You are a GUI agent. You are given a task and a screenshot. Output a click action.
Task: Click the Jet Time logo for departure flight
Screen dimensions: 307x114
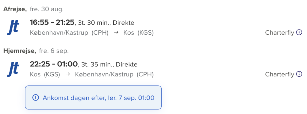point(13,28)
